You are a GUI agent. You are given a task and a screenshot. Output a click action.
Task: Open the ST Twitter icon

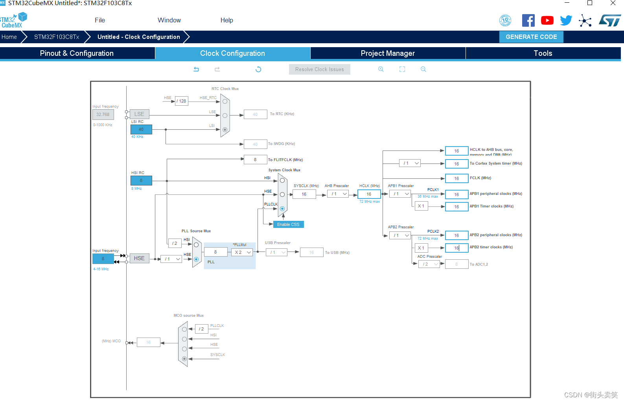[x=566, y=20]
